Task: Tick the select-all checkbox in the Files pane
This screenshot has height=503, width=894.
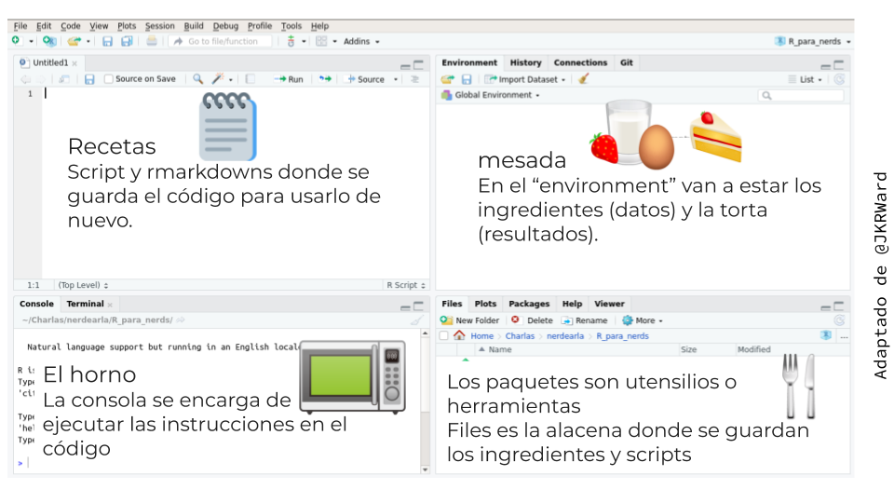Action: point(444,335)
